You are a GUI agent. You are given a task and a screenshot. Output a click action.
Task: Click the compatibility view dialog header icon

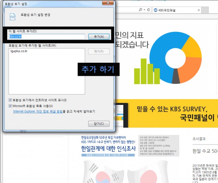(x=12, y=16)
